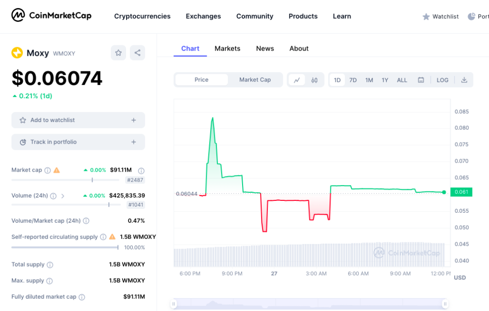Screen dimensions: 489x311
Task: Switch to candlestick chart view
Action: pos(313,80)
